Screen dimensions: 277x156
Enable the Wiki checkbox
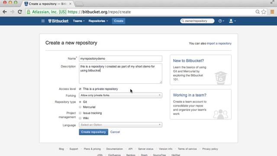pos(80,118)
